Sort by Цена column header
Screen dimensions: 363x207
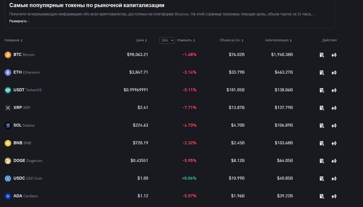tap(141, 40)
